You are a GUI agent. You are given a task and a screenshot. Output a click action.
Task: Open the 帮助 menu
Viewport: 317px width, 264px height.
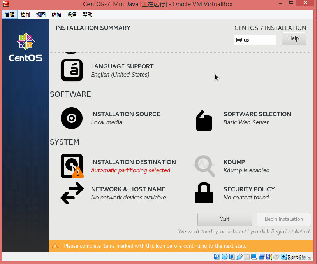87,14
